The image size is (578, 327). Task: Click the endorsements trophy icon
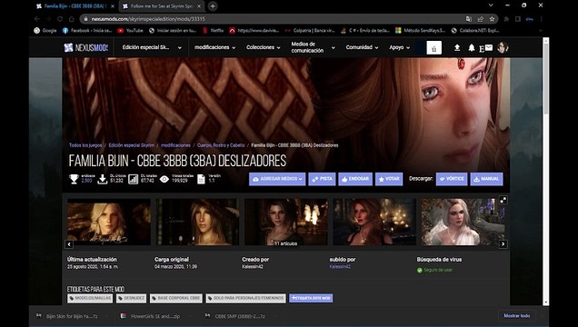[75, 179]
